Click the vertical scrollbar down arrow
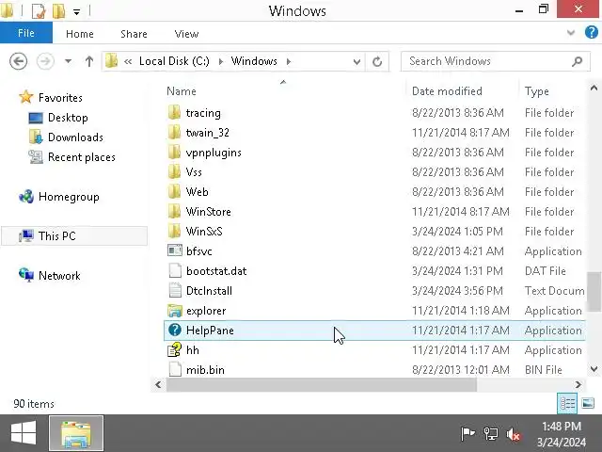This screenshot has height=452, width=602. pyautogui.click(x=594, y=369)
